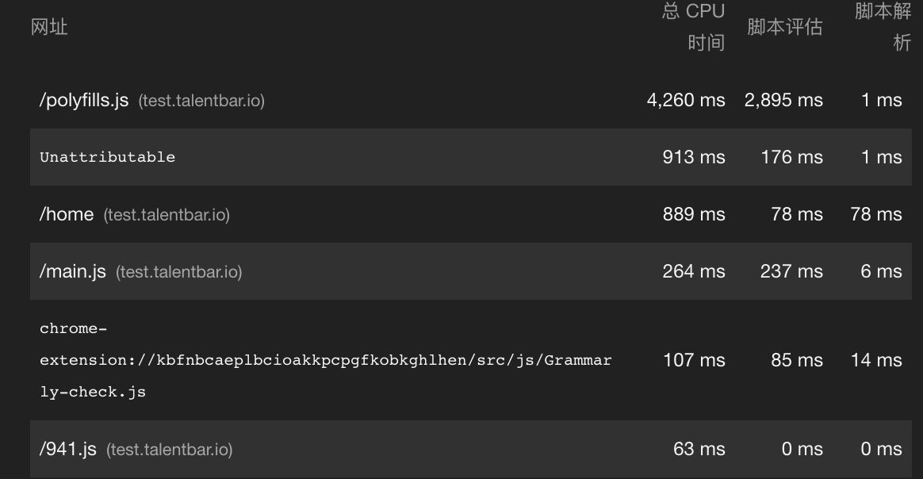Click the /polyfills.js URL link
This screenshot has width=923, height=479.
[x=83, y=101]
